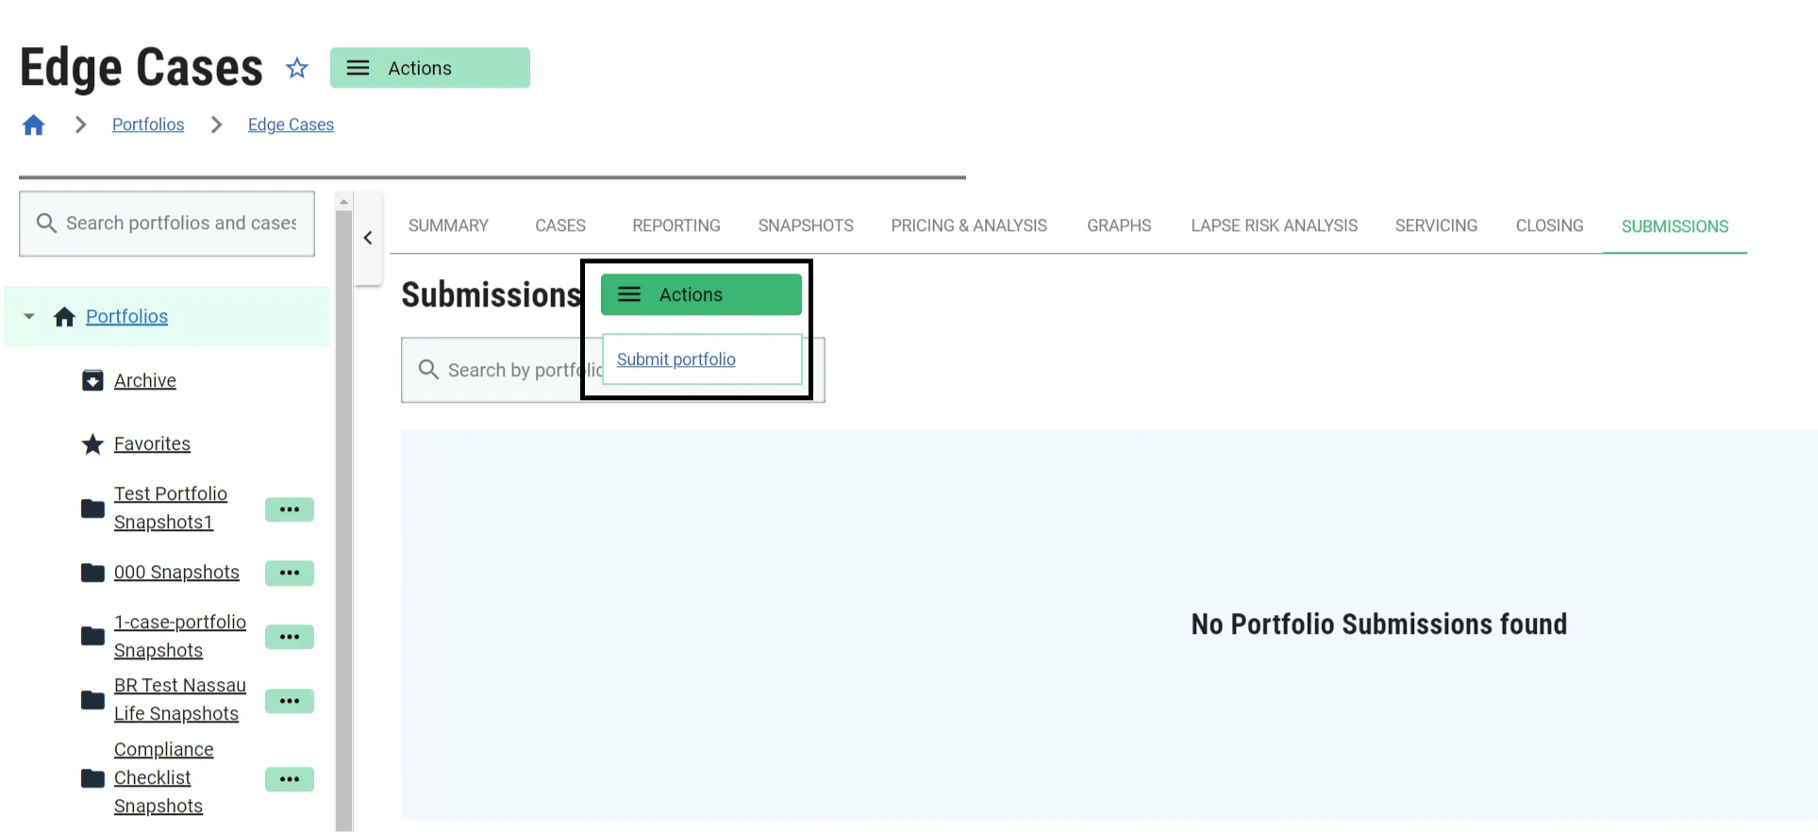
Task: Collapse the Portfolios tree node arrow
Action: pyautogui.click(x=29, y=317)
